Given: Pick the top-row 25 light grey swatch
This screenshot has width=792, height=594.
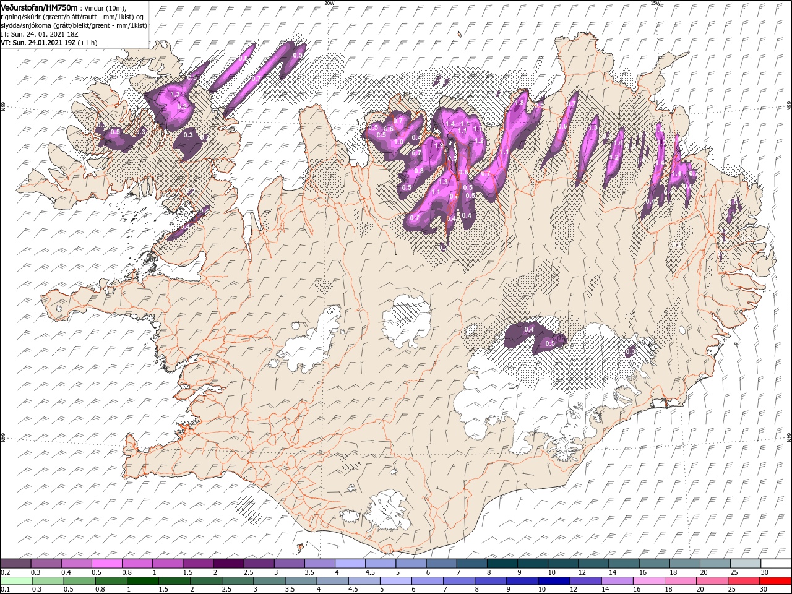Looking at the screenshot, I should pyautogui.click(x=745, y=564).
